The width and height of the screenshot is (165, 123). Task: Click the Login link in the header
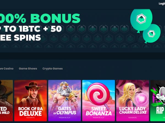(162, 4)
